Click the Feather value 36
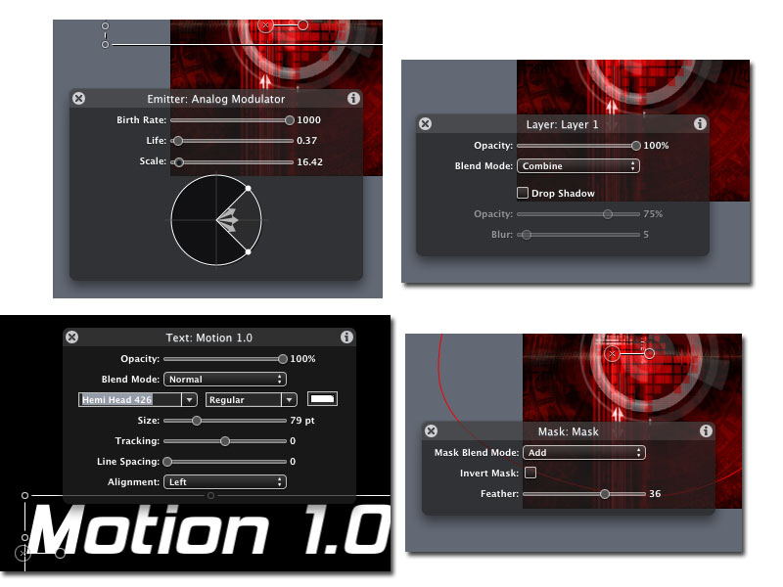 pyautogui.click(x=655, y=494)
